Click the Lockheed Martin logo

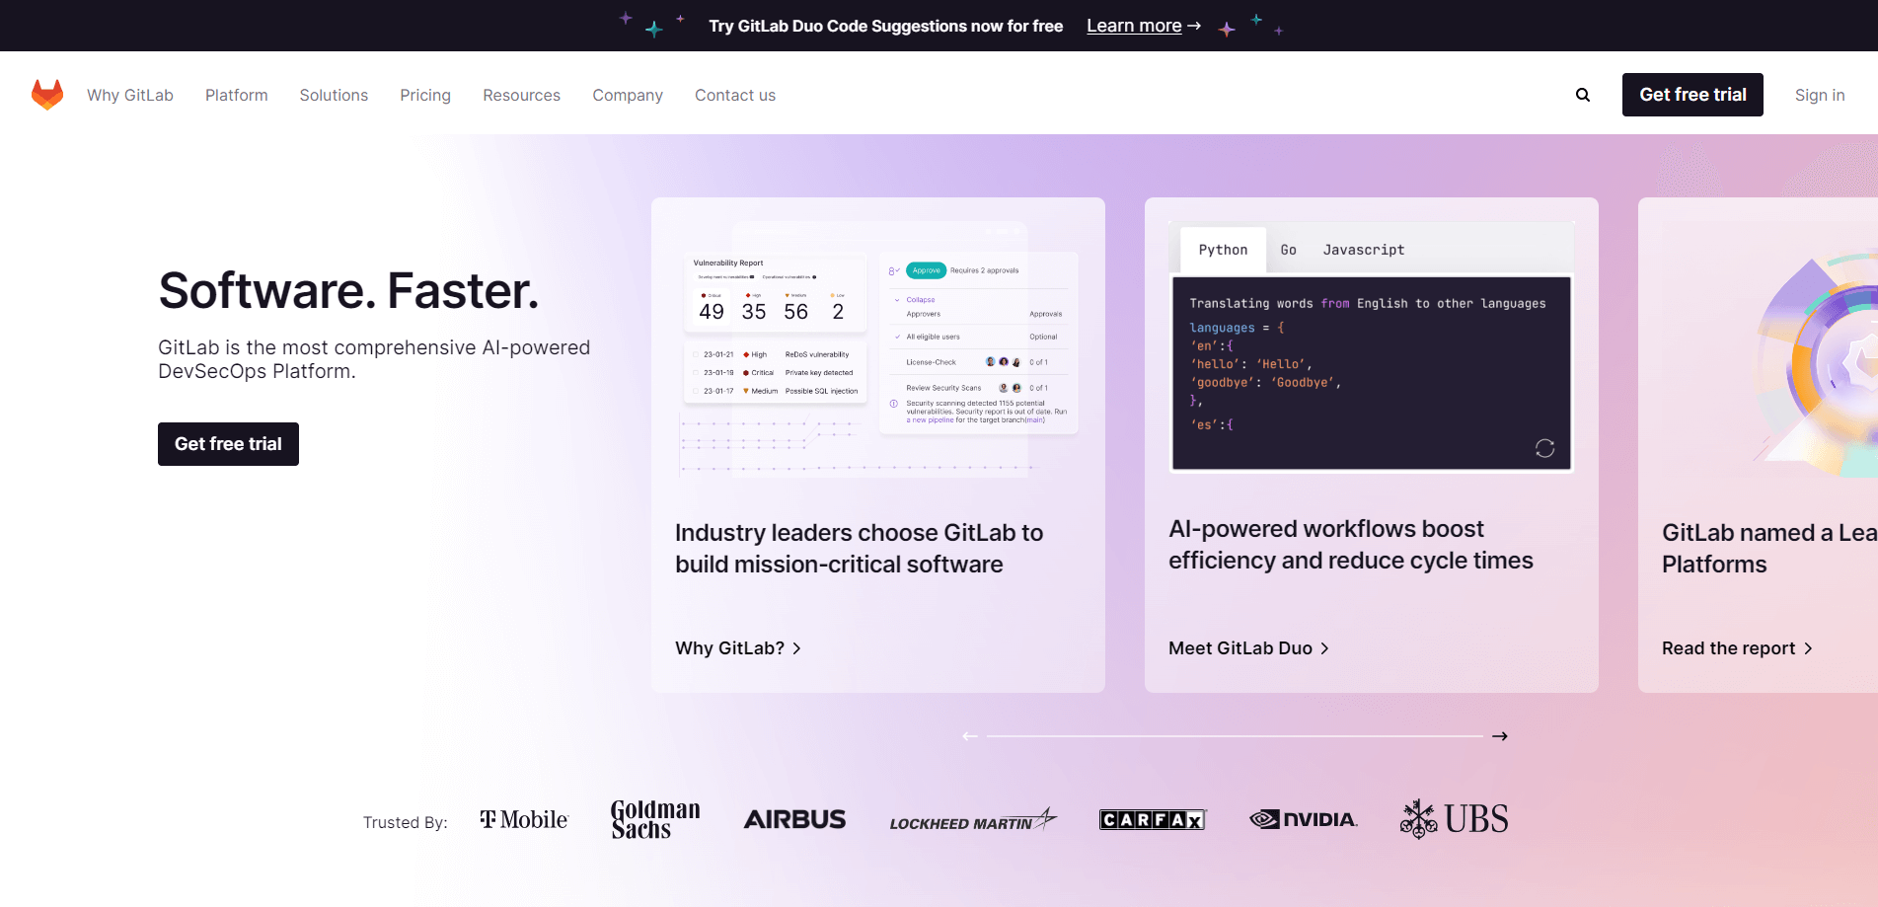973,820
